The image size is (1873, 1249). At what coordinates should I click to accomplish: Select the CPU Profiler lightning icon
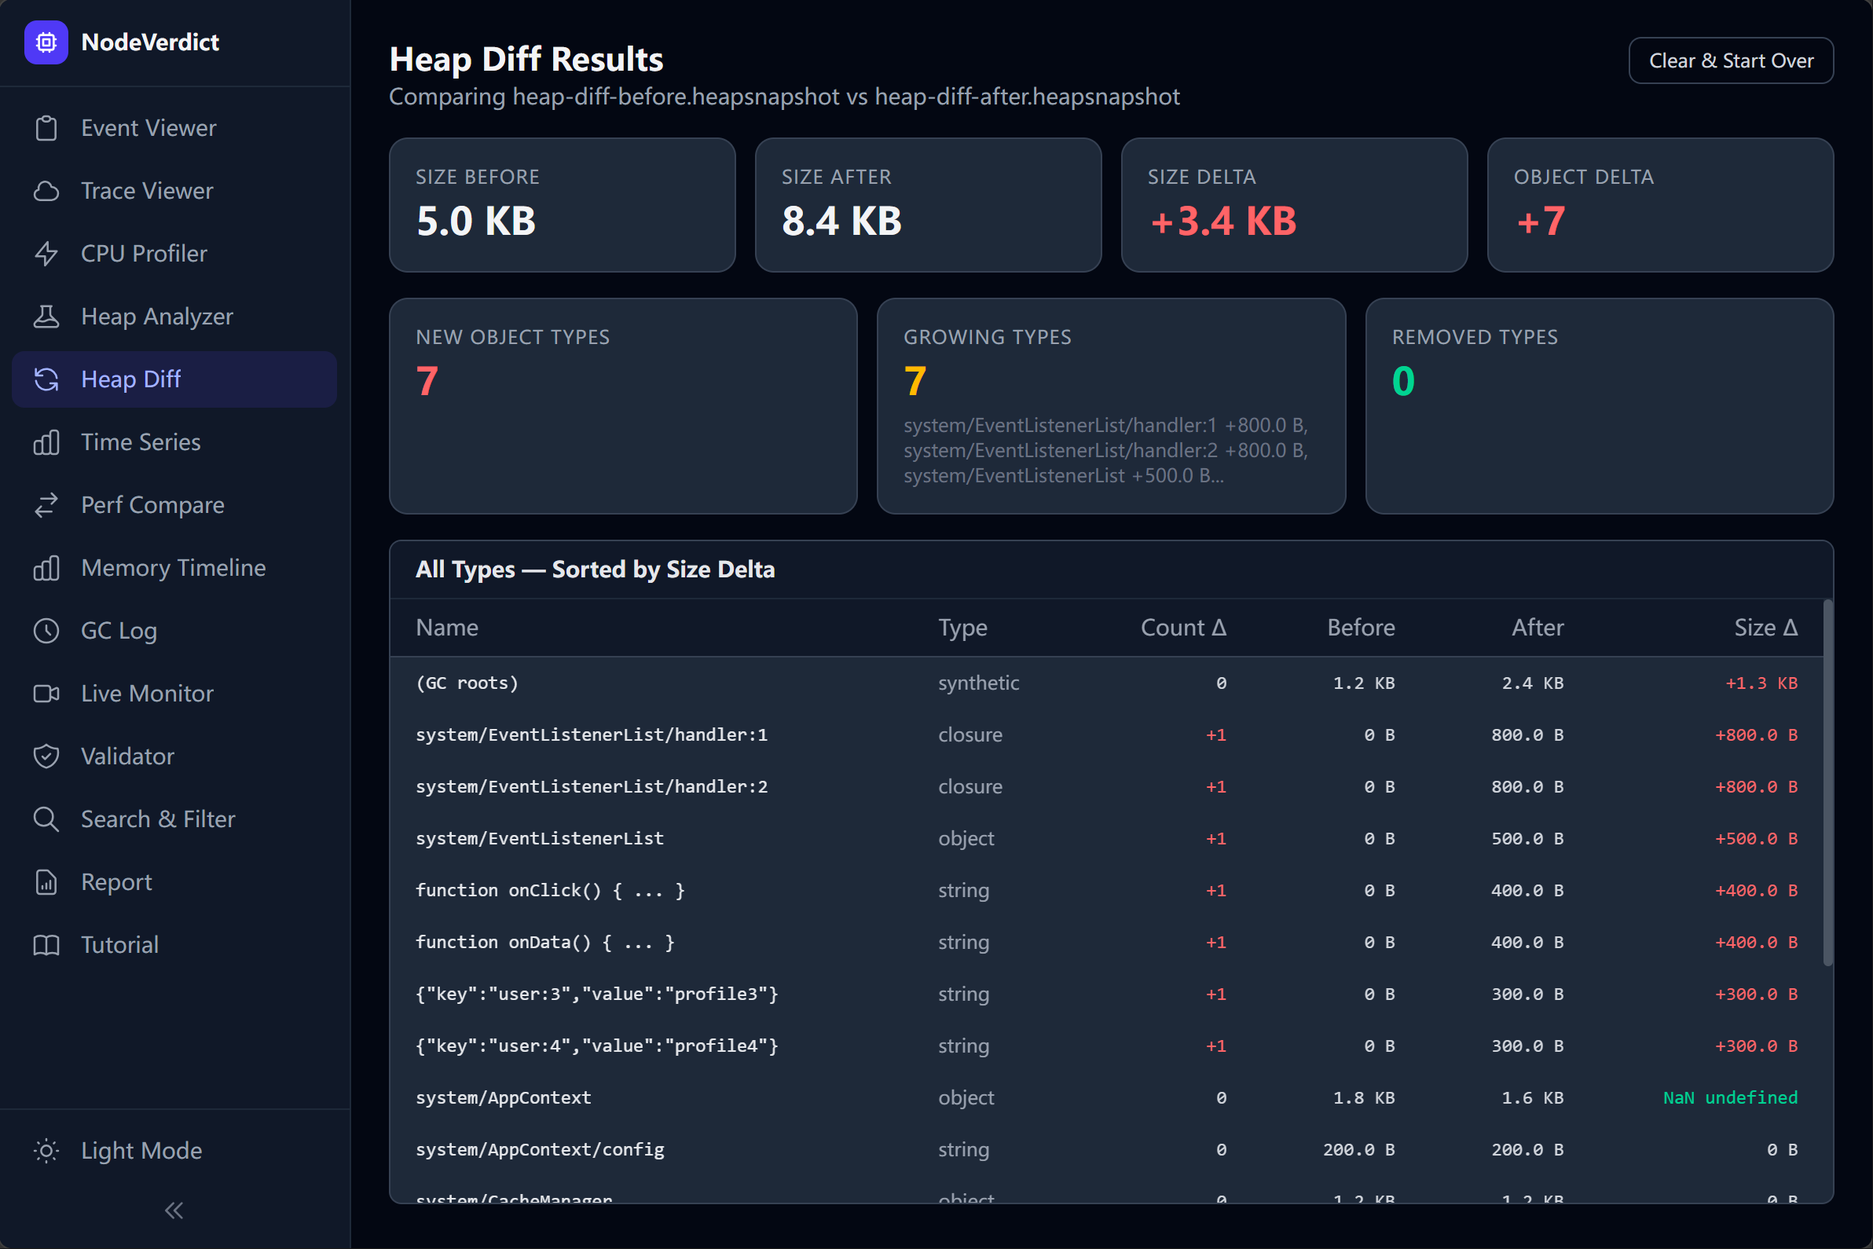click(46, 254)
